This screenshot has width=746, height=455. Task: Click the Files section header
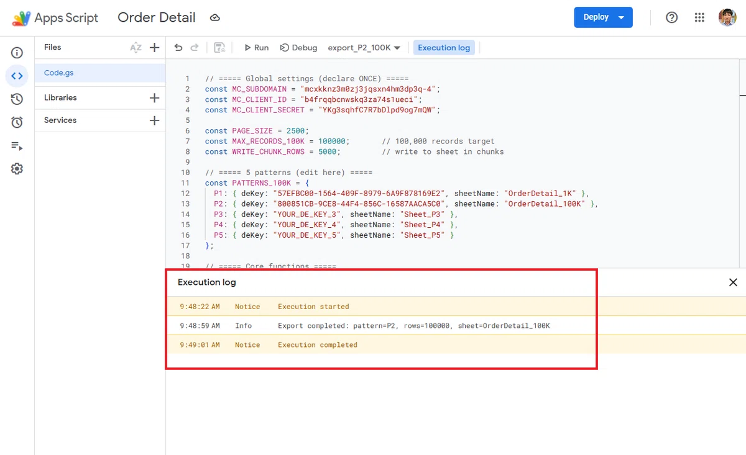[x=53, y=47]
